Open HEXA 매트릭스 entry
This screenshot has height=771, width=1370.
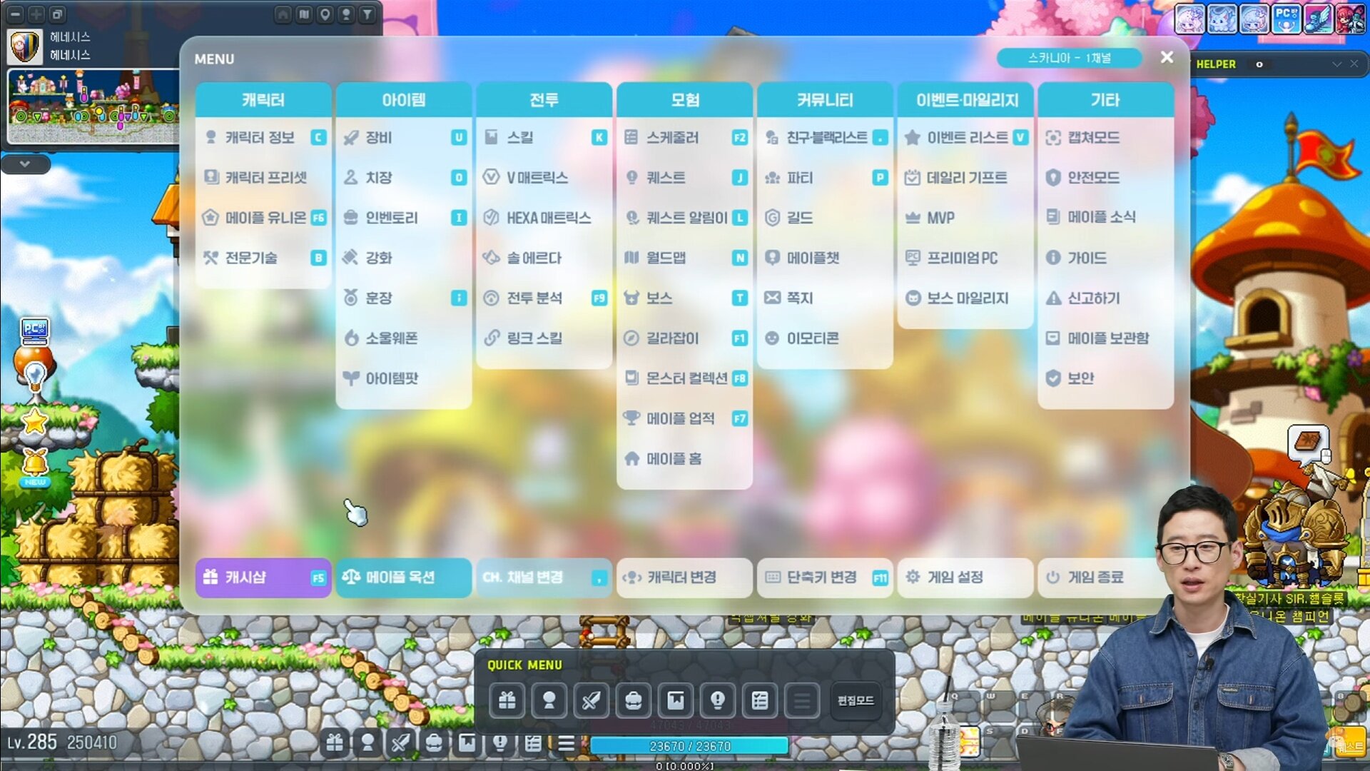point(544,217)
